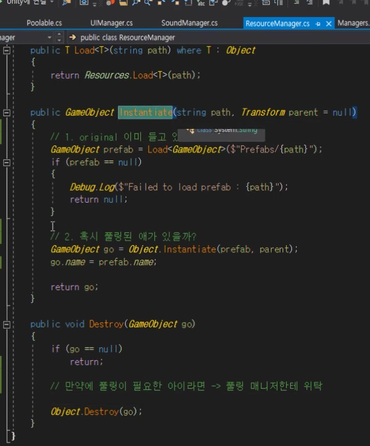The width and height of the screenshot is (370, 446).
Task: Click the highlighted Instantiate method name
Action: coord(145,112)
